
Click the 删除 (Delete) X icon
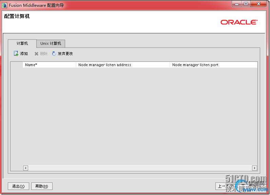[x=36, y=54]
